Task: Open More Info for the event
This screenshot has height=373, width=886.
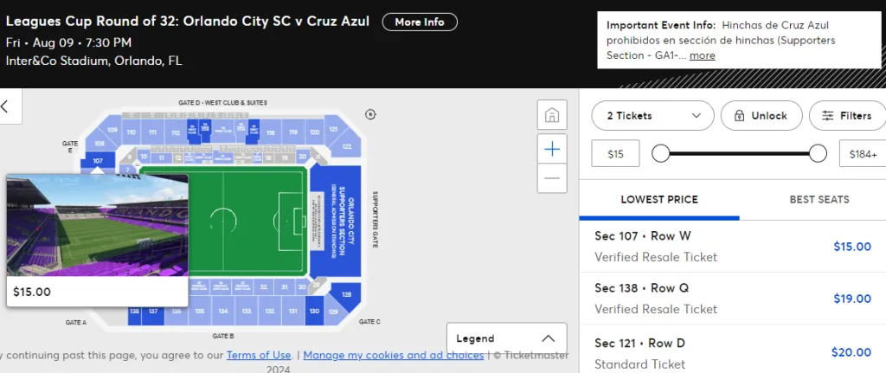Action: coord(420,23)
